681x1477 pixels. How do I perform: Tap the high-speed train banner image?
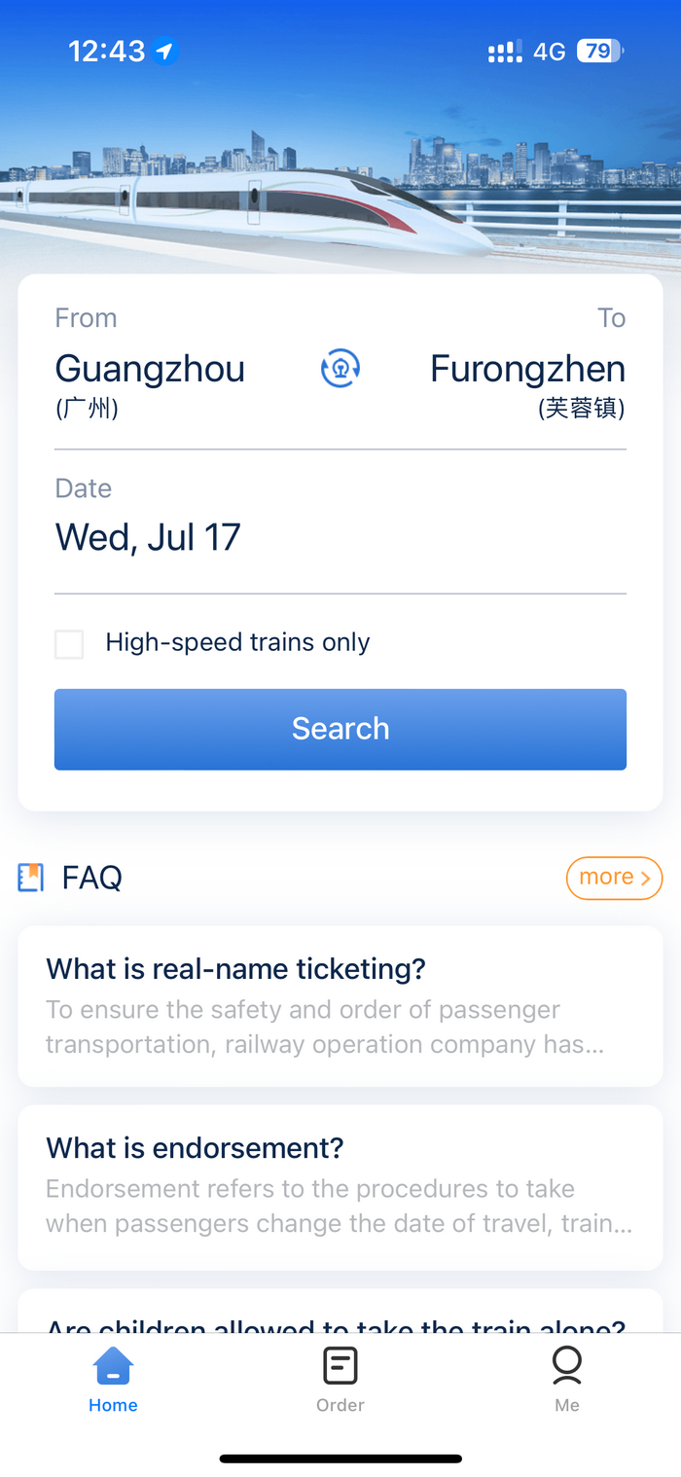(x=340, y=195)
